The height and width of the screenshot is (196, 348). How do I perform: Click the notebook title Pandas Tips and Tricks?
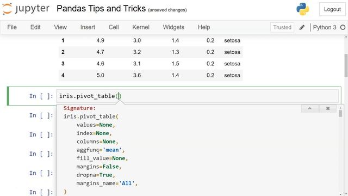(x=101, y=9)
